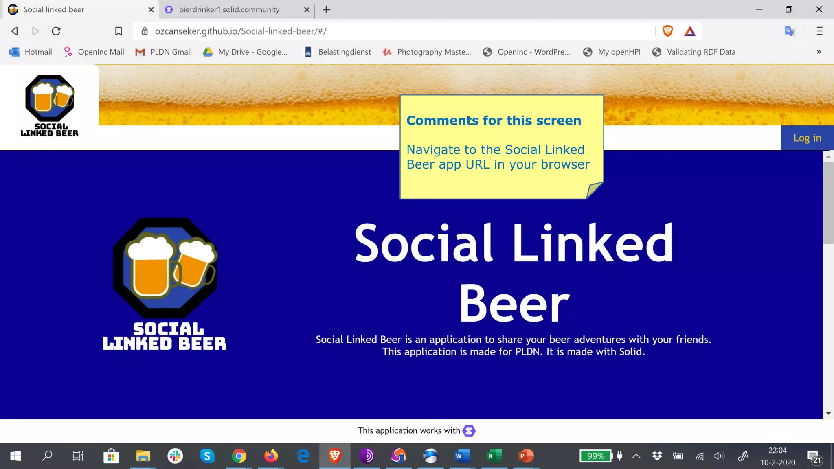This screenshot has height=469, width=834.
Task: Expand the hidden bookmarks chevron
Action: point(819,52)
